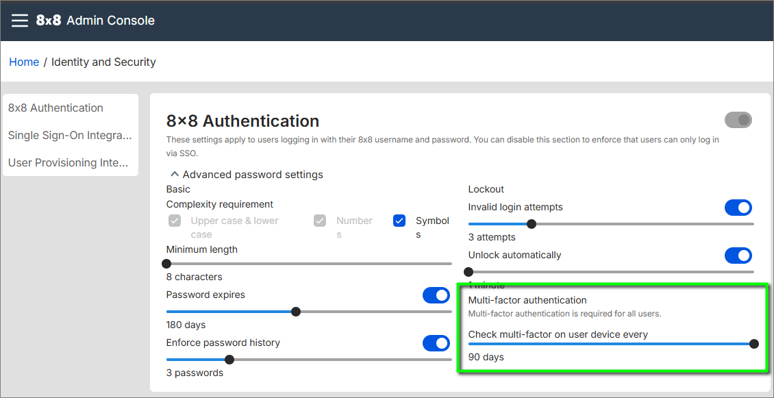Disable Invalid login attempts toggle
This screenshot has width=774, height=398.
coord(738,208)
